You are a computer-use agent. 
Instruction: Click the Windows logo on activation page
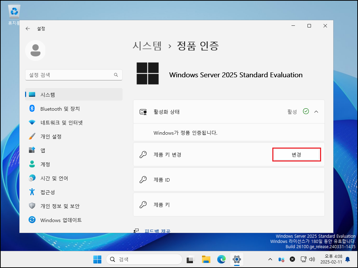coord(148,73)
